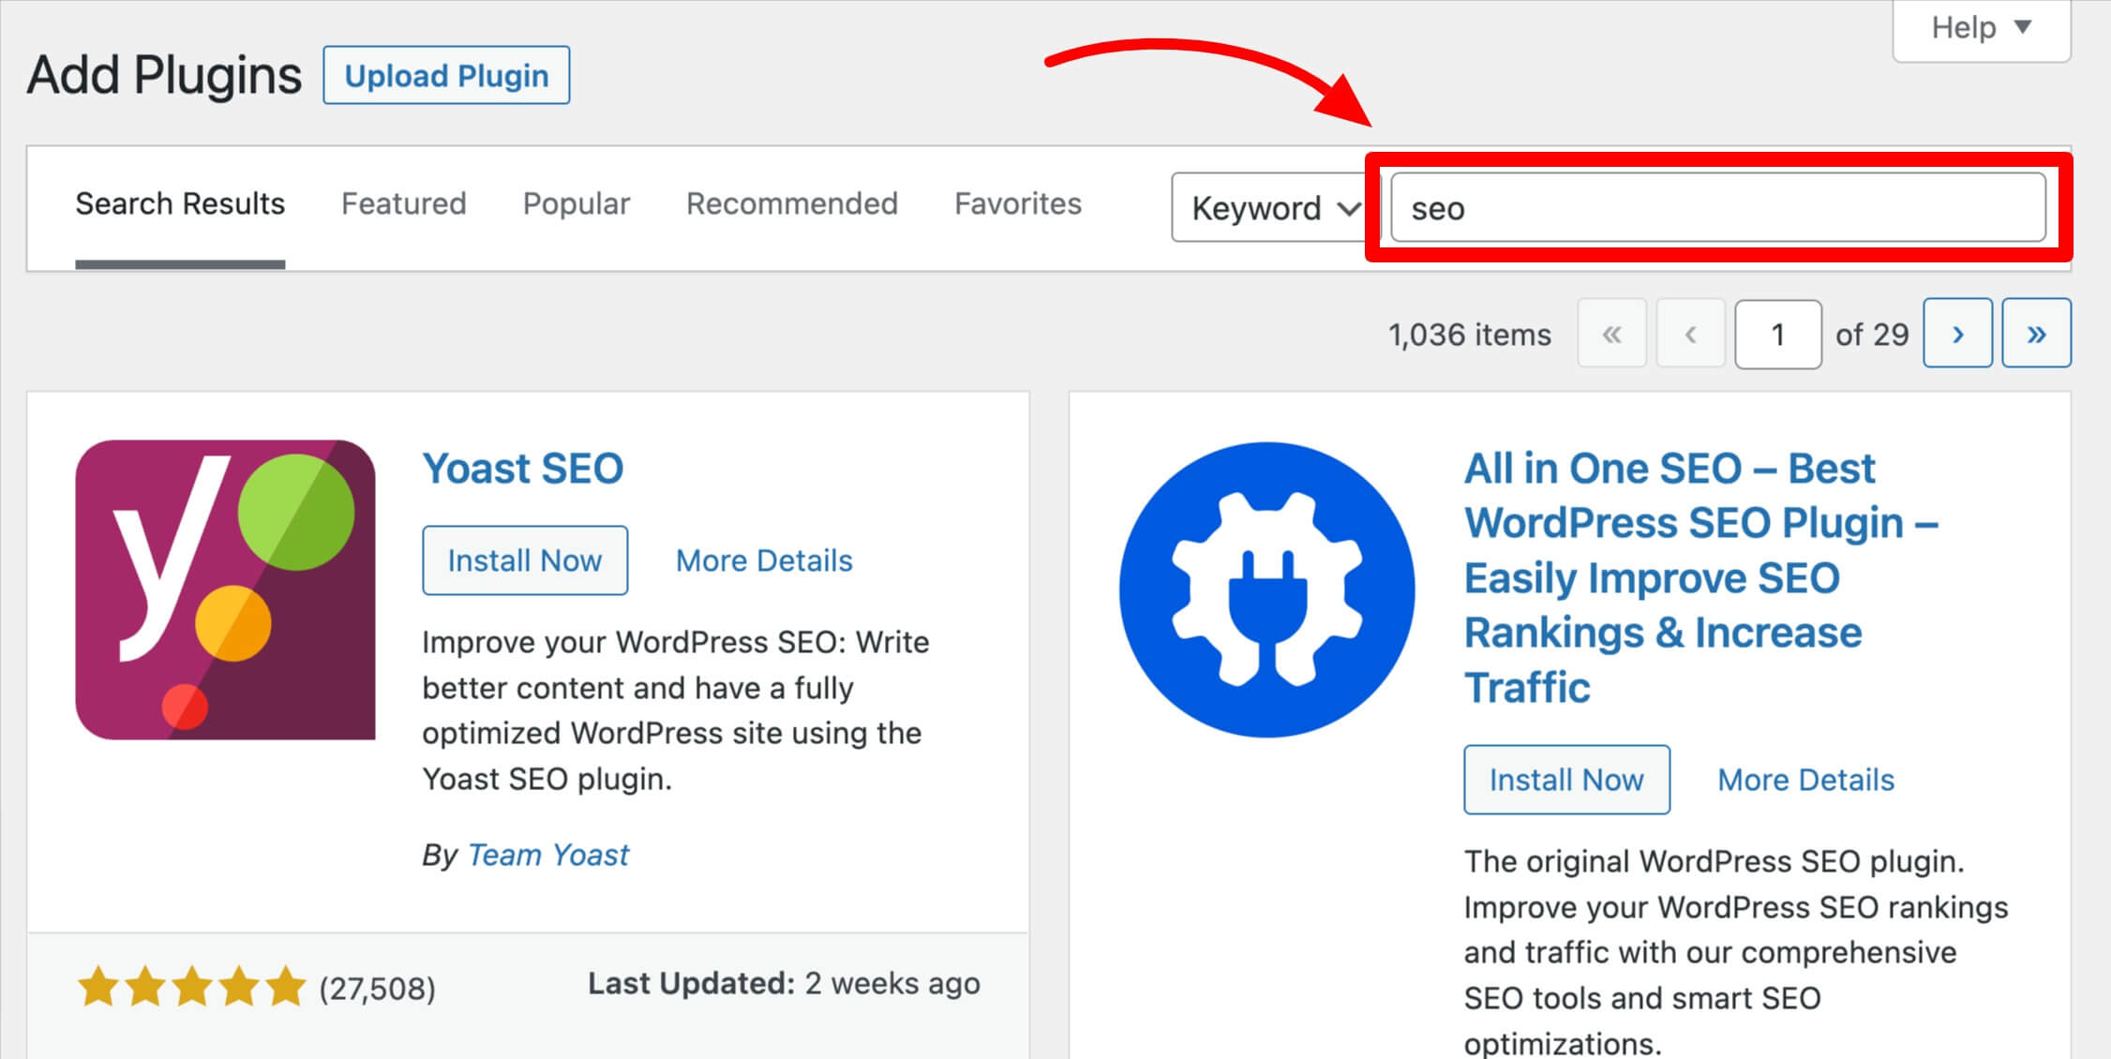Open the Favorites tab
The width and height of the screenshot is (2111, 1059).
1018,203
